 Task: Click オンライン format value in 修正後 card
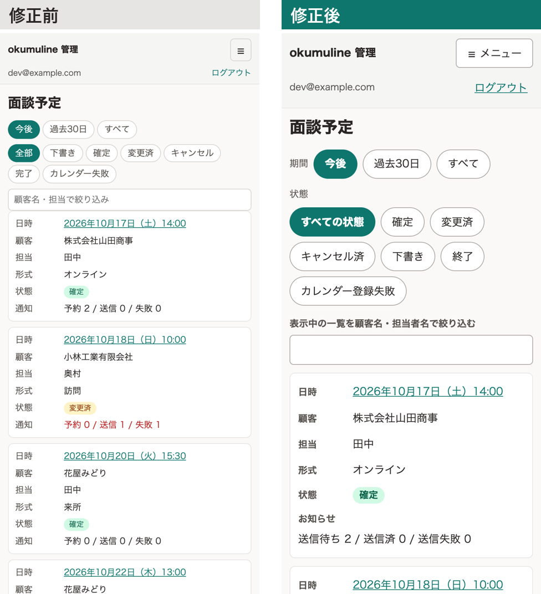pos(379,470)
